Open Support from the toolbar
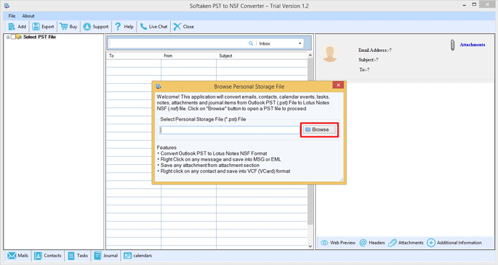 coord(95,26)
